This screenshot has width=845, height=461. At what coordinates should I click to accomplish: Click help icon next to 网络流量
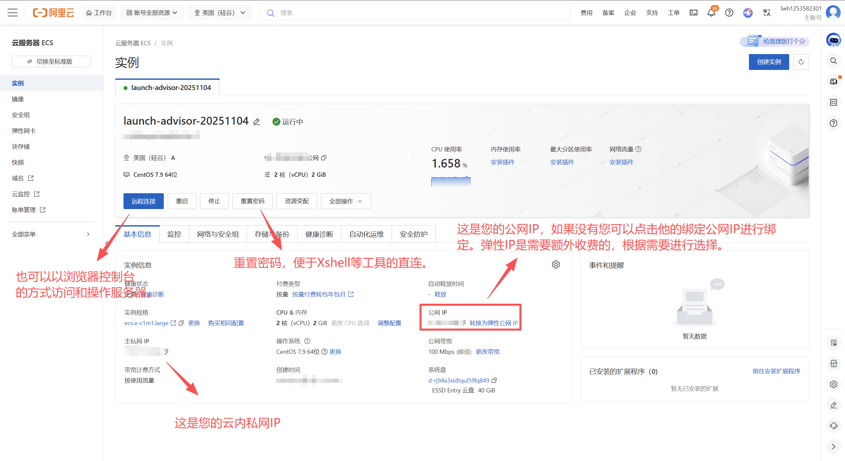(639, 149)
